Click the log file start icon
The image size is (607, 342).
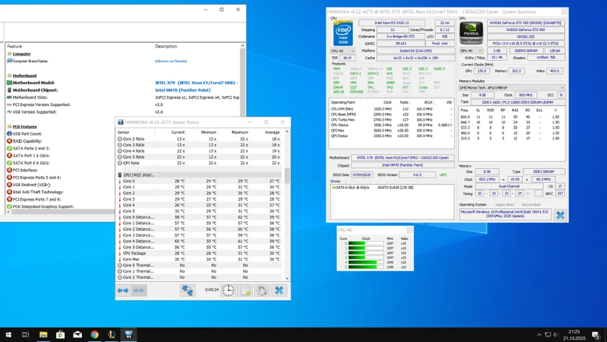[245, 290]
